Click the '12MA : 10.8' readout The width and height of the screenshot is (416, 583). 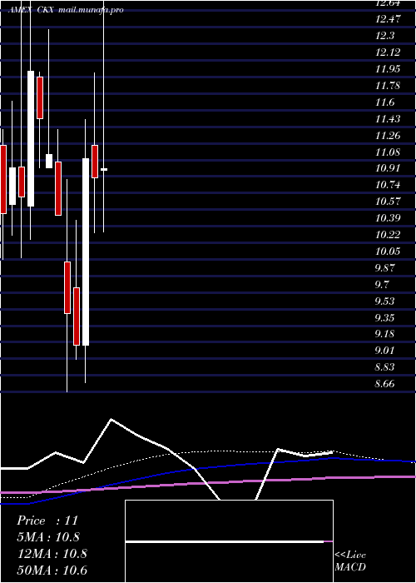click(x=52, y=554)
